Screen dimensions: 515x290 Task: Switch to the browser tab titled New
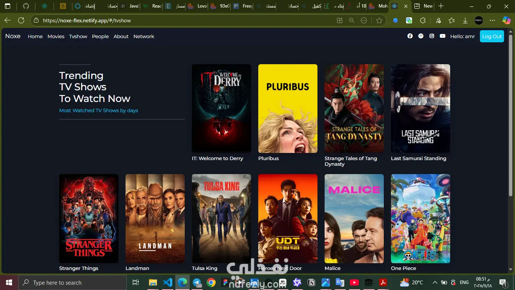click(423, 6)
